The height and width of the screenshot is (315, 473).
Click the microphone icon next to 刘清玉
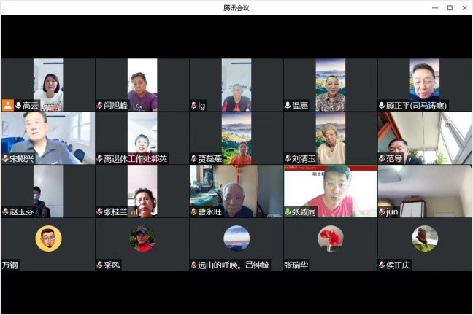[x=288, y=158]
